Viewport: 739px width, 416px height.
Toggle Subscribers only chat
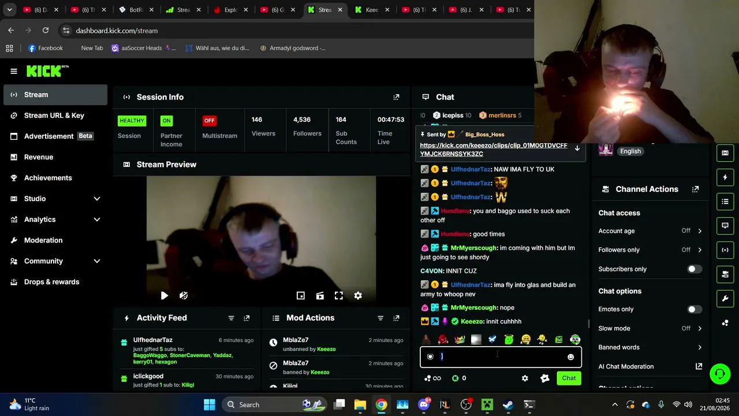pos(695,269)
